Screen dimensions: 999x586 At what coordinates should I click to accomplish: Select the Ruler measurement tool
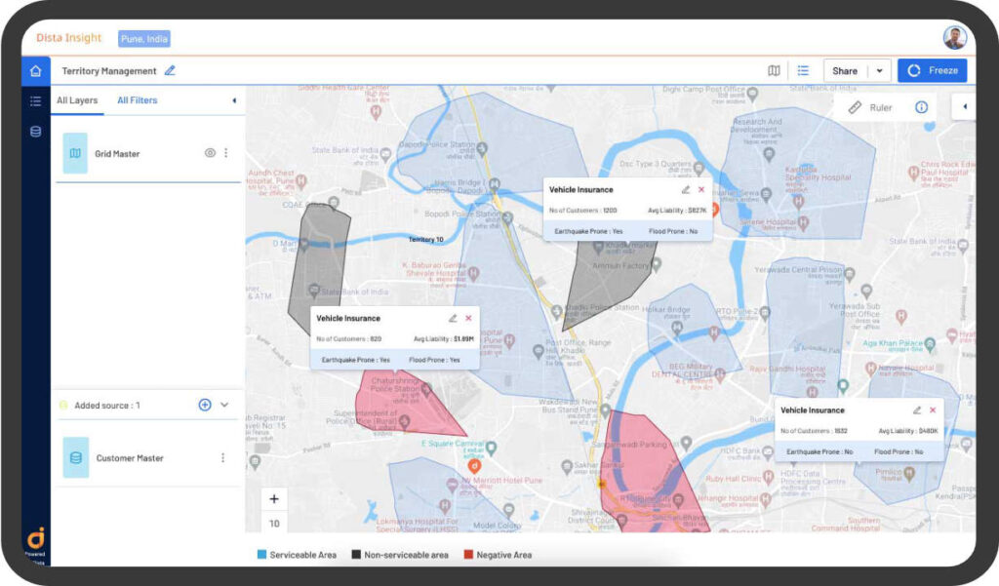pos(870,107)
